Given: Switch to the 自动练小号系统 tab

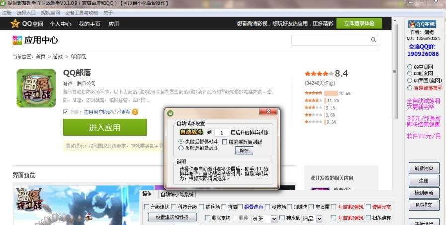Looking at the screenshot, I should (177, 194).
